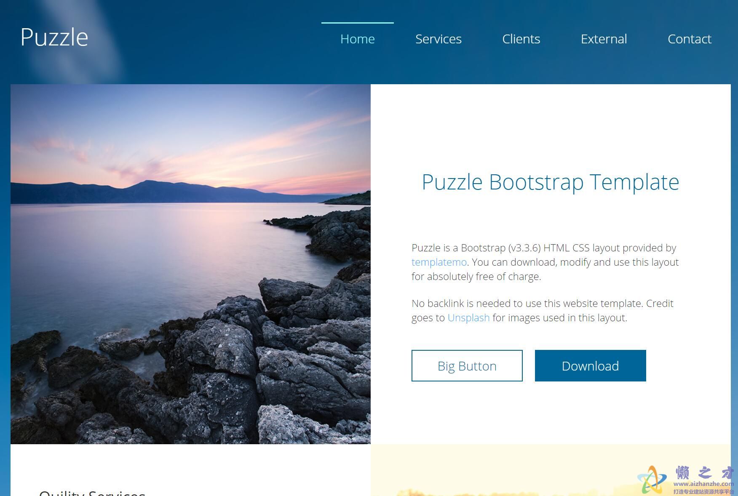
Task: Open the Unsplash credit link
Action: [x=468, y=318]
